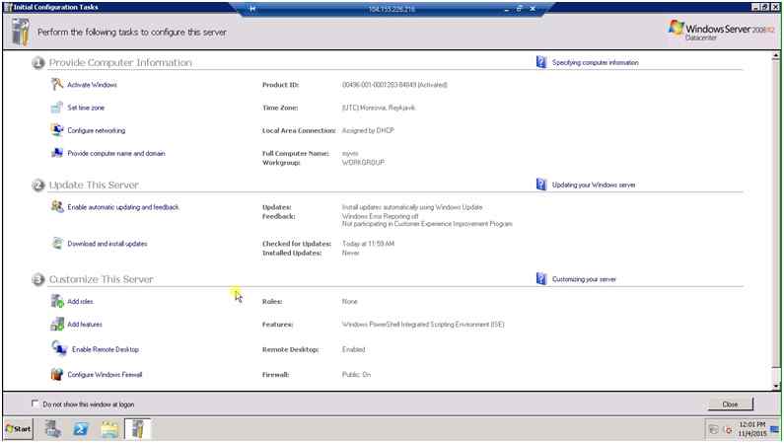Click the Remote Desktop 'Enabled' value
This screenshot has height=443, width=784.
coord(353,349)
